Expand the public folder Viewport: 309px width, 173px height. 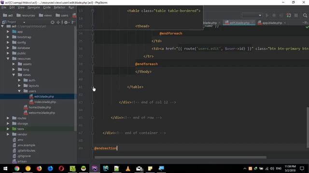[8, 53]
